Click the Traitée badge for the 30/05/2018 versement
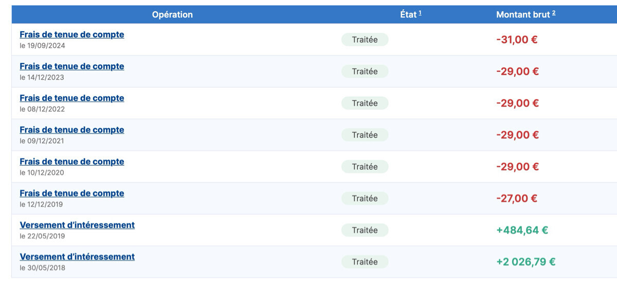 365,262
